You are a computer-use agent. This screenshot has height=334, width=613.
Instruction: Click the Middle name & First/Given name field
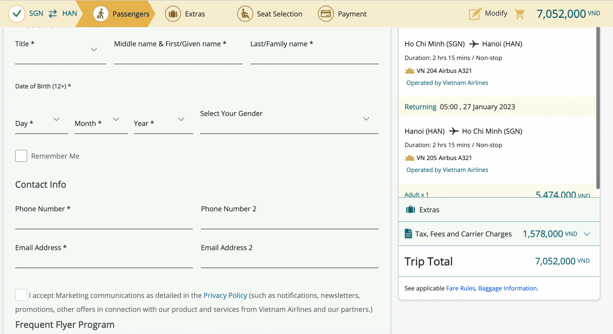178,51
